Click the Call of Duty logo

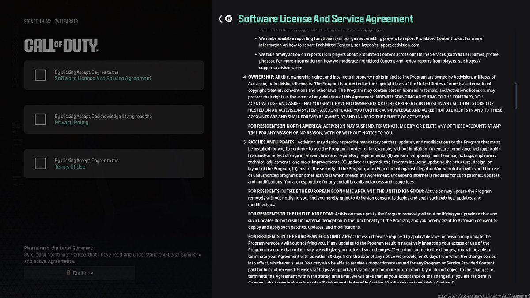(x=61, y=45)
